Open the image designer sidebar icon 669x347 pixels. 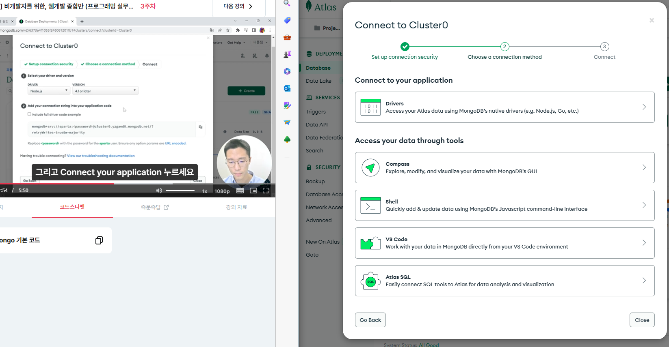[x=287, y=105]
